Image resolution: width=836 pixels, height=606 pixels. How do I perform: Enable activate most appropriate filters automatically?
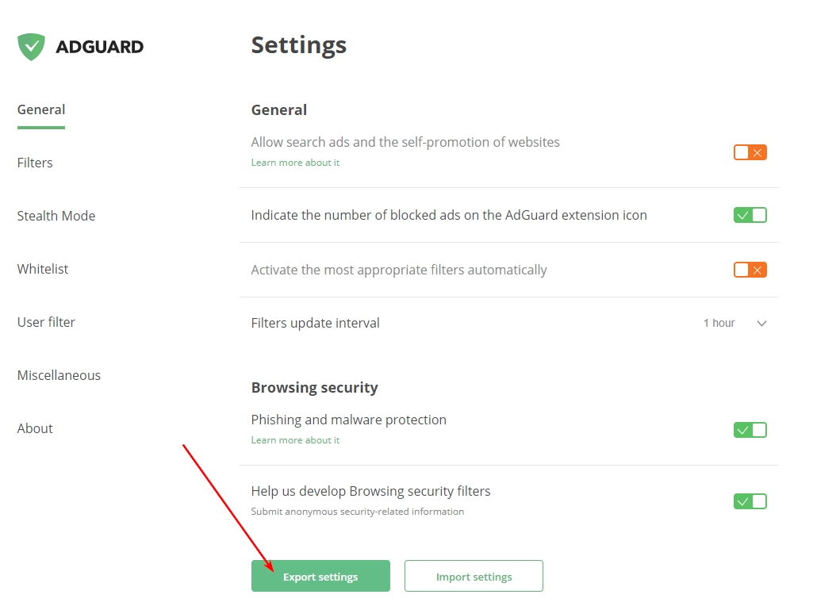750,270
